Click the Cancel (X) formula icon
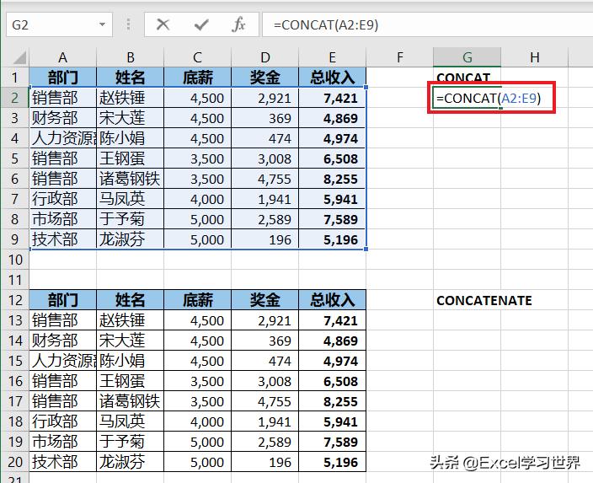 pyautogui.click(x=163, y=24)
